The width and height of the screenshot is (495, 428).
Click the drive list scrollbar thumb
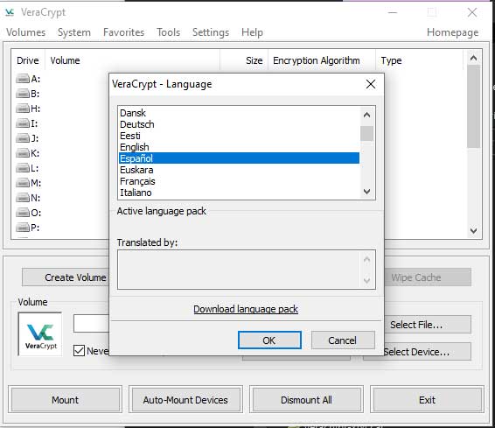click(x=473, y=107)
